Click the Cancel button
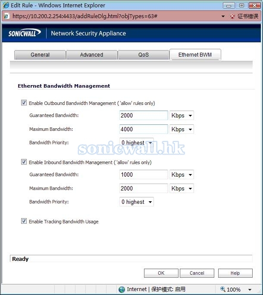The height and width of the screenshot is (295, 263). [x=197, y=273]
